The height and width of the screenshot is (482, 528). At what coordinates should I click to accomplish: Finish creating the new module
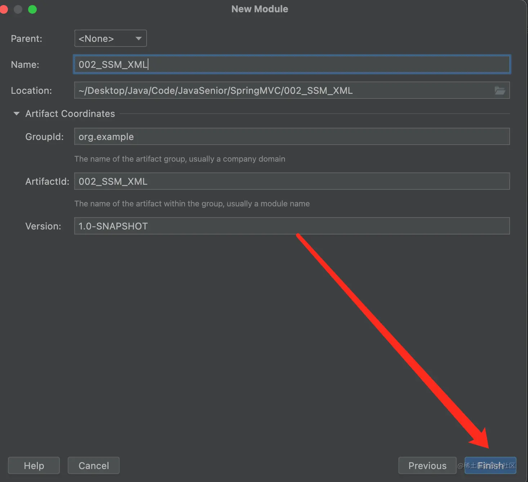[490, 465]
